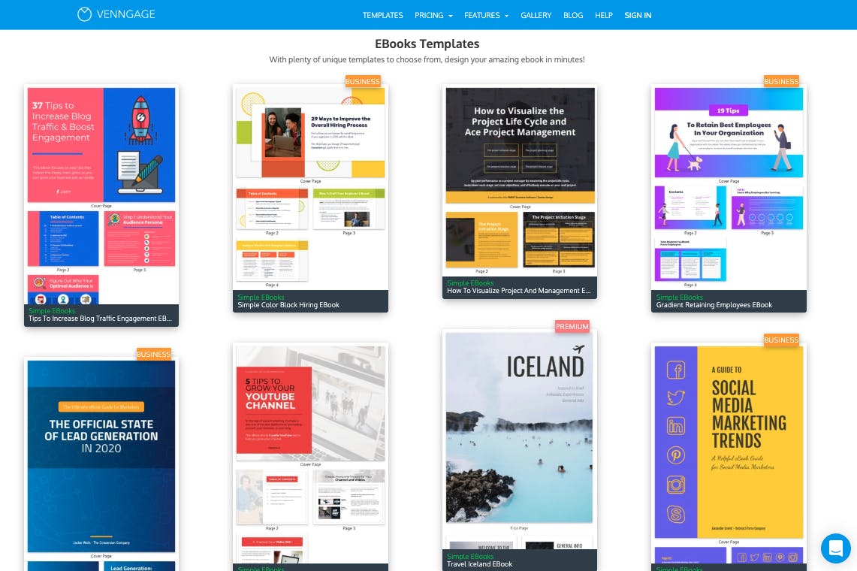Screen dimensions: 857x571
Task: Click 'How To Visualize Project And Management' title
Action: coord(519,291)
